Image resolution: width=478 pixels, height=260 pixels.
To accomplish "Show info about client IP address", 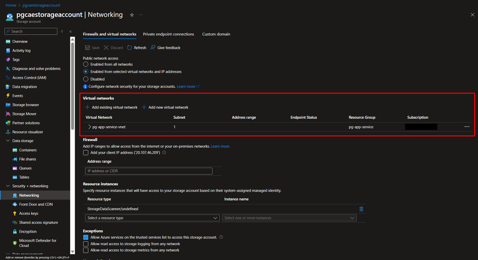I will point(164,152).
